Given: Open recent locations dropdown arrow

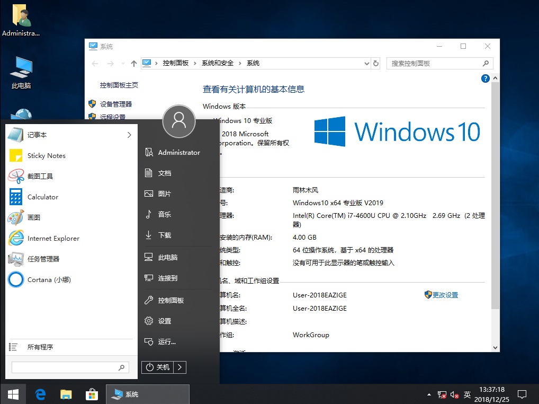Looking at the screenshot, I should tap(123, 63).
